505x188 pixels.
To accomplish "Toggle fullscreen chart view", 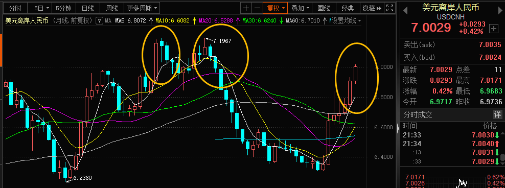I will pyautogui.click(x=389, y=8).
